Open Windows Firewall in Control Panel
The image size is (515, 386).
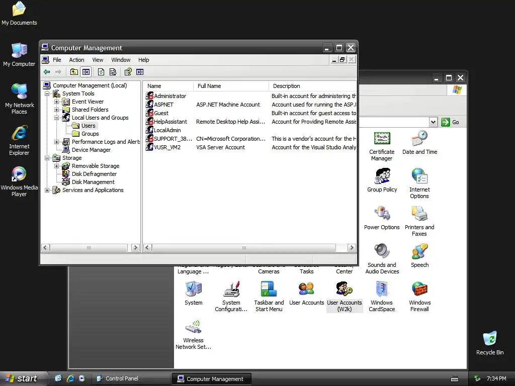[x=419, y=297]
